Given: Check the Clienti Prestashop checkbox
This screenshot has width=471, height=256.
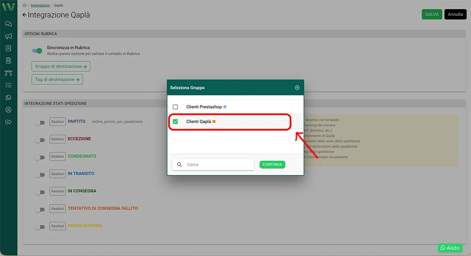Looking at the screenshot, I should [x=175, y=107].
